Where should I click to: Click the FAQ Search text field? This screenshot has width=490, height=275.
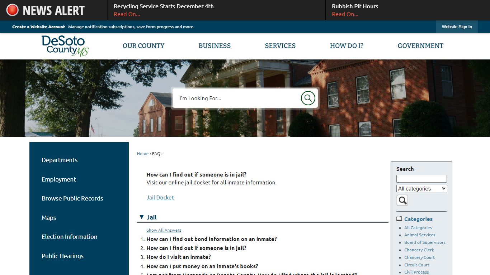tap(421, 179)
